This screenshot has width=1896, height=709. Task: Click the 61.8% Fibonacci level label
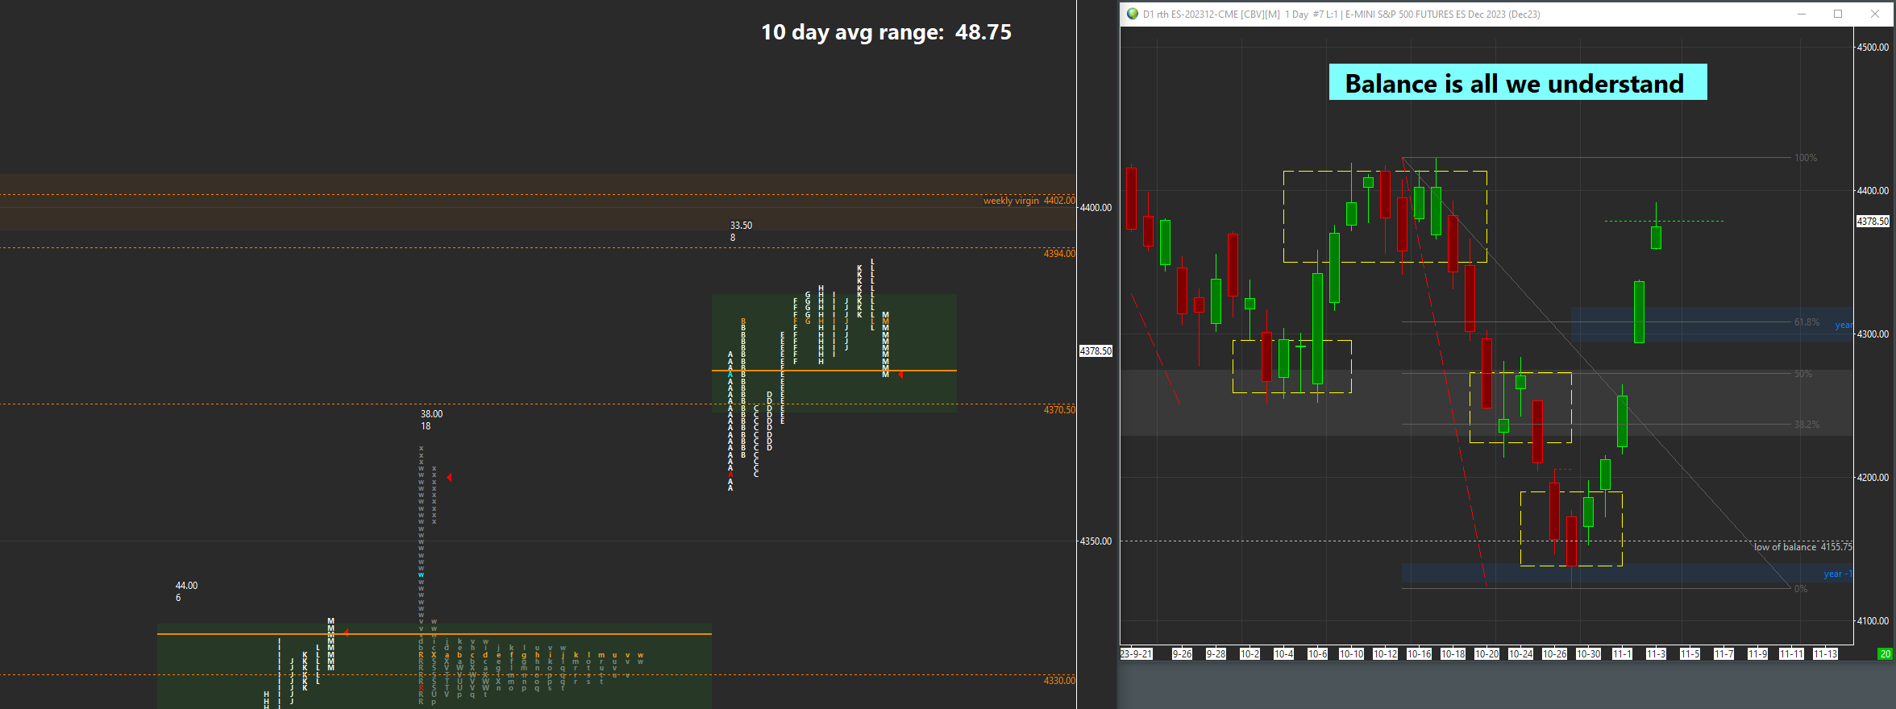point(1807,322)
